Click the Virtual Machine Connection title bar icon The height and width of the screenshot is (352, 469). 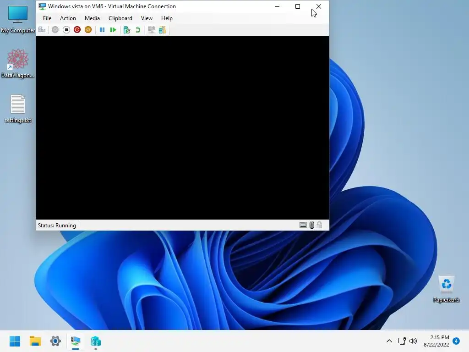point(42,6)
